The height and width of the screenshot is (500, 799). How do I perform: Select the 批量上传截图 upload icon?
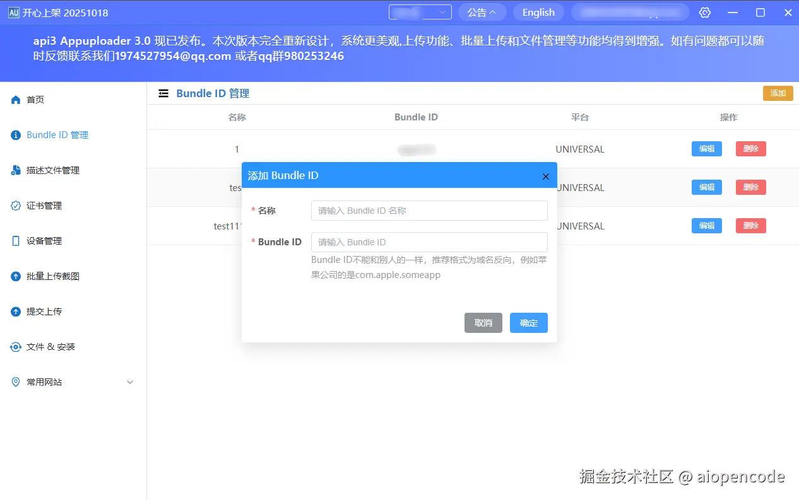15,276
